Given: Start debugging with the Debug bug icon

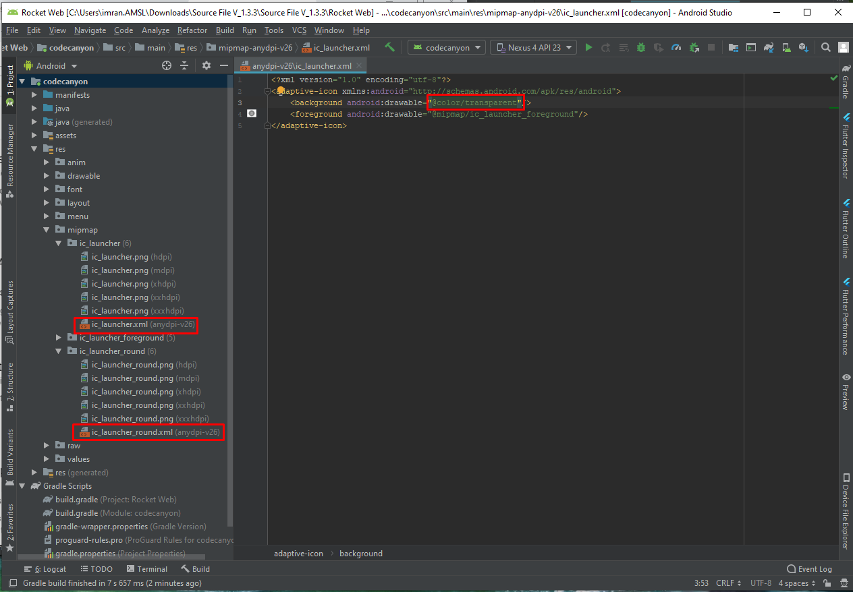Looking at the screenshot, I should tap(641, 47).
